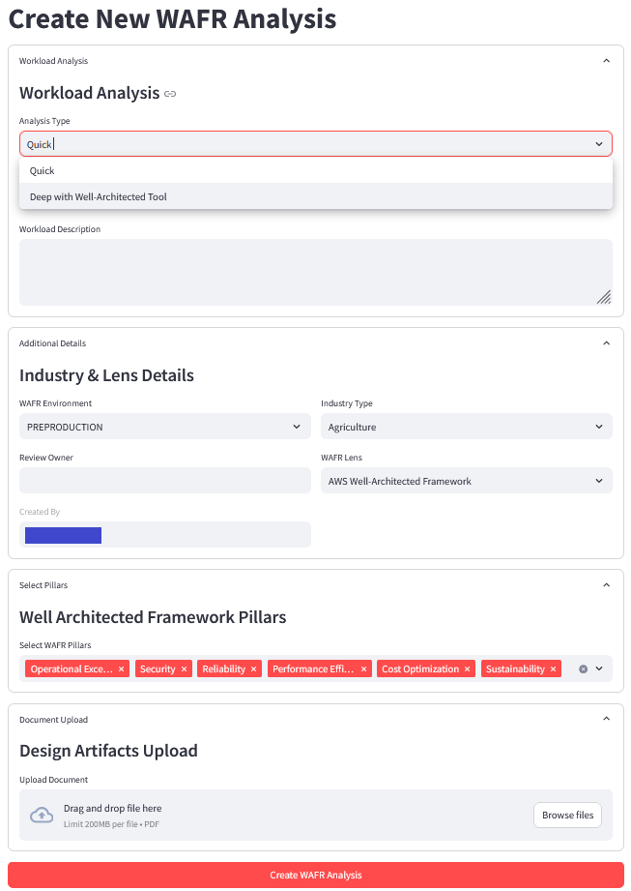Remove the Operational Excellence pillar tag
The image size is (631, 891).
tap(122, 669)
